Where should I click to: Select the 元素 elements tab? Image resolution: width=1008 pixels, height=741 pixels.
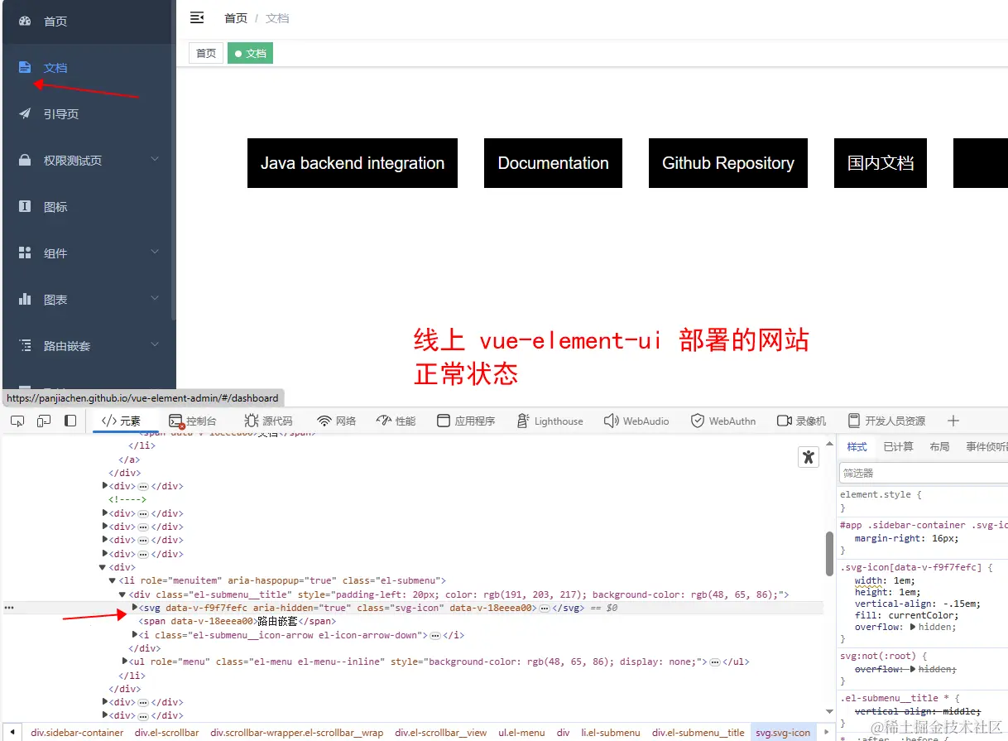(x=121, y=421)
